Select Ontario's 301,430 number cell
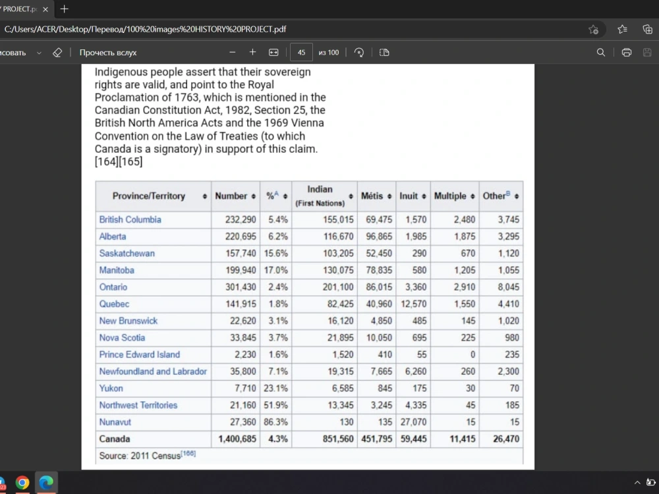This screenshot has height=494, width=659. [x=235, y=287]
